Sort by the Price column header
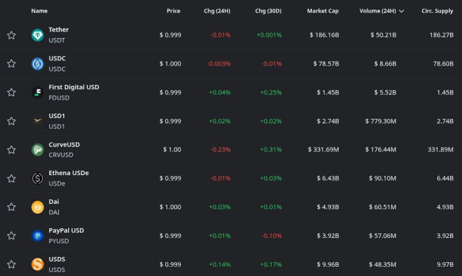 coord(173,11)
